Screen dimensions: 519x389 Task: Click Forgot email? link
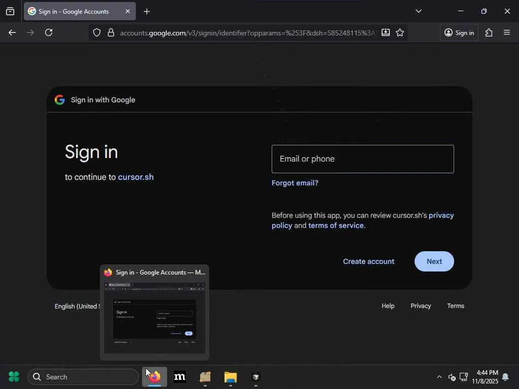(x=295, y=183)
